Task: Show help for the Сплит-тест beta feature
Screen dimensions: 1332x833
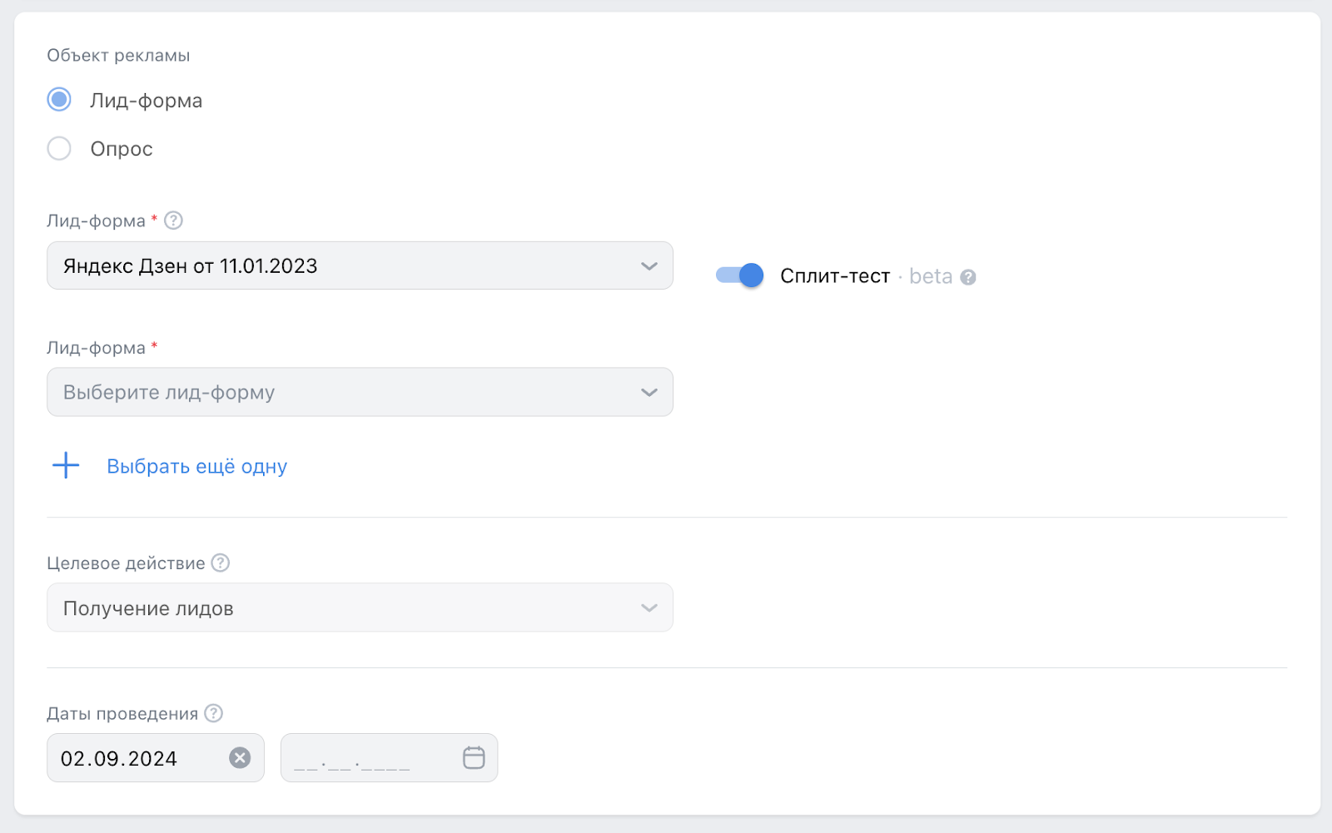Action: tap(967, 277)
